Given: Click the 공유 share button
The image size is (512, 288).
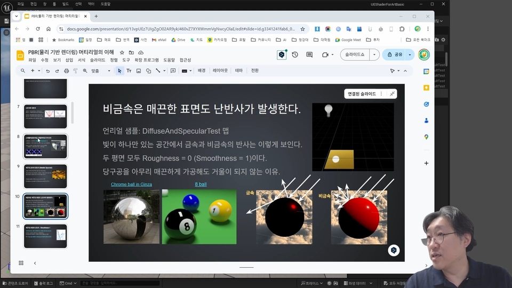Looking at the screenshot, I should pyautogui.click(x=395, y=54).
